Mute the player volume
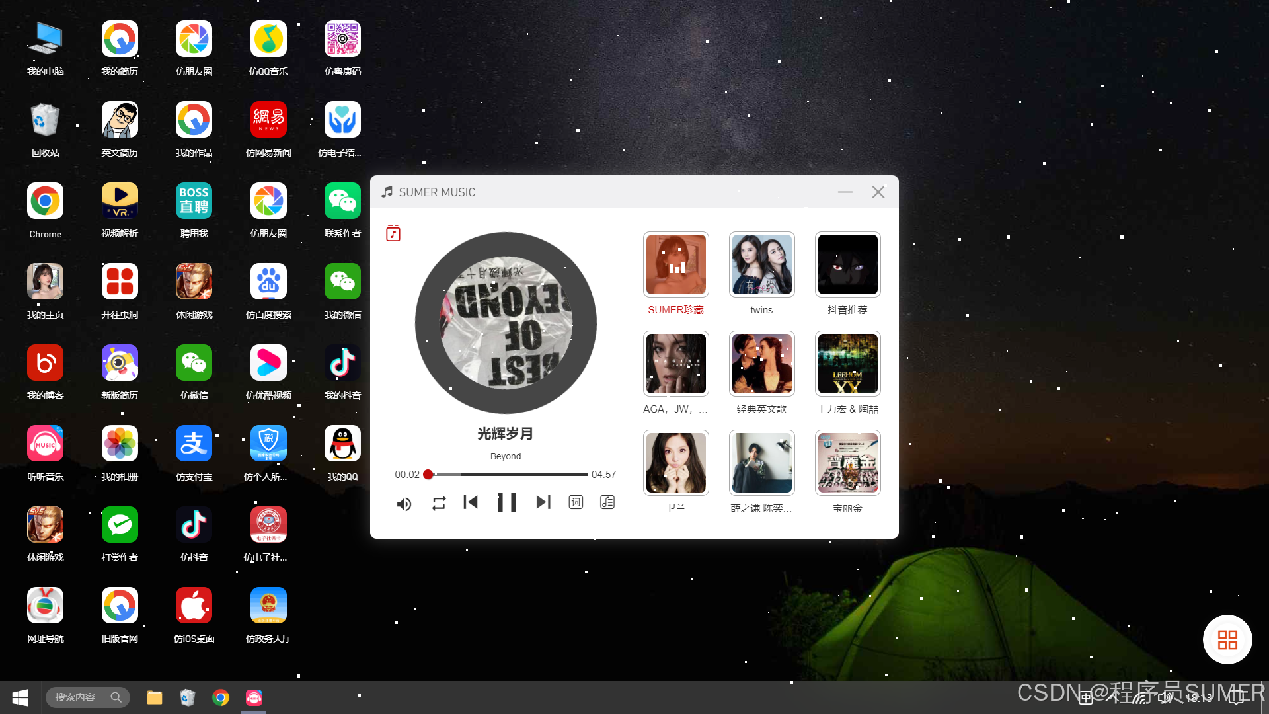The image size is (1269, 714). click(404, 504)
